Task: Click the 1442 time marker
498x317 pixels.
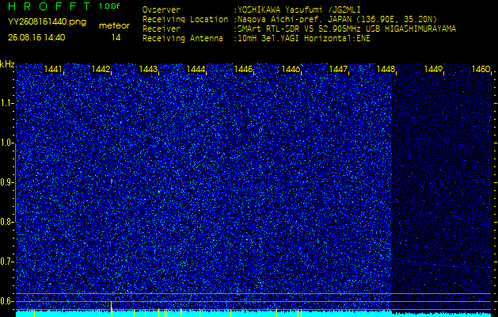Action: [101, 69]
